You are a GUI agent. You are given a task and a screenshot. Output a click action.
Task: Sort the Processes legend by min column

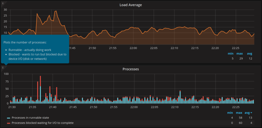click(x=230, y=113)
